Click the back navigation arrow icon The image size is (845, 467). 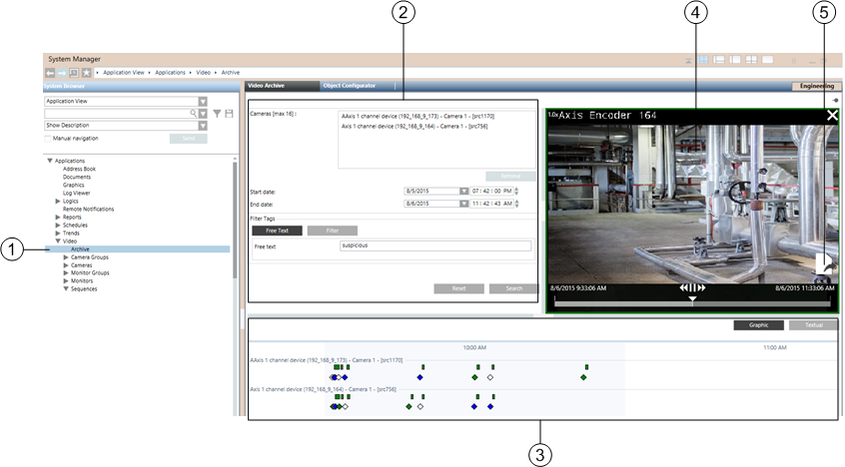tap(51, 73)
